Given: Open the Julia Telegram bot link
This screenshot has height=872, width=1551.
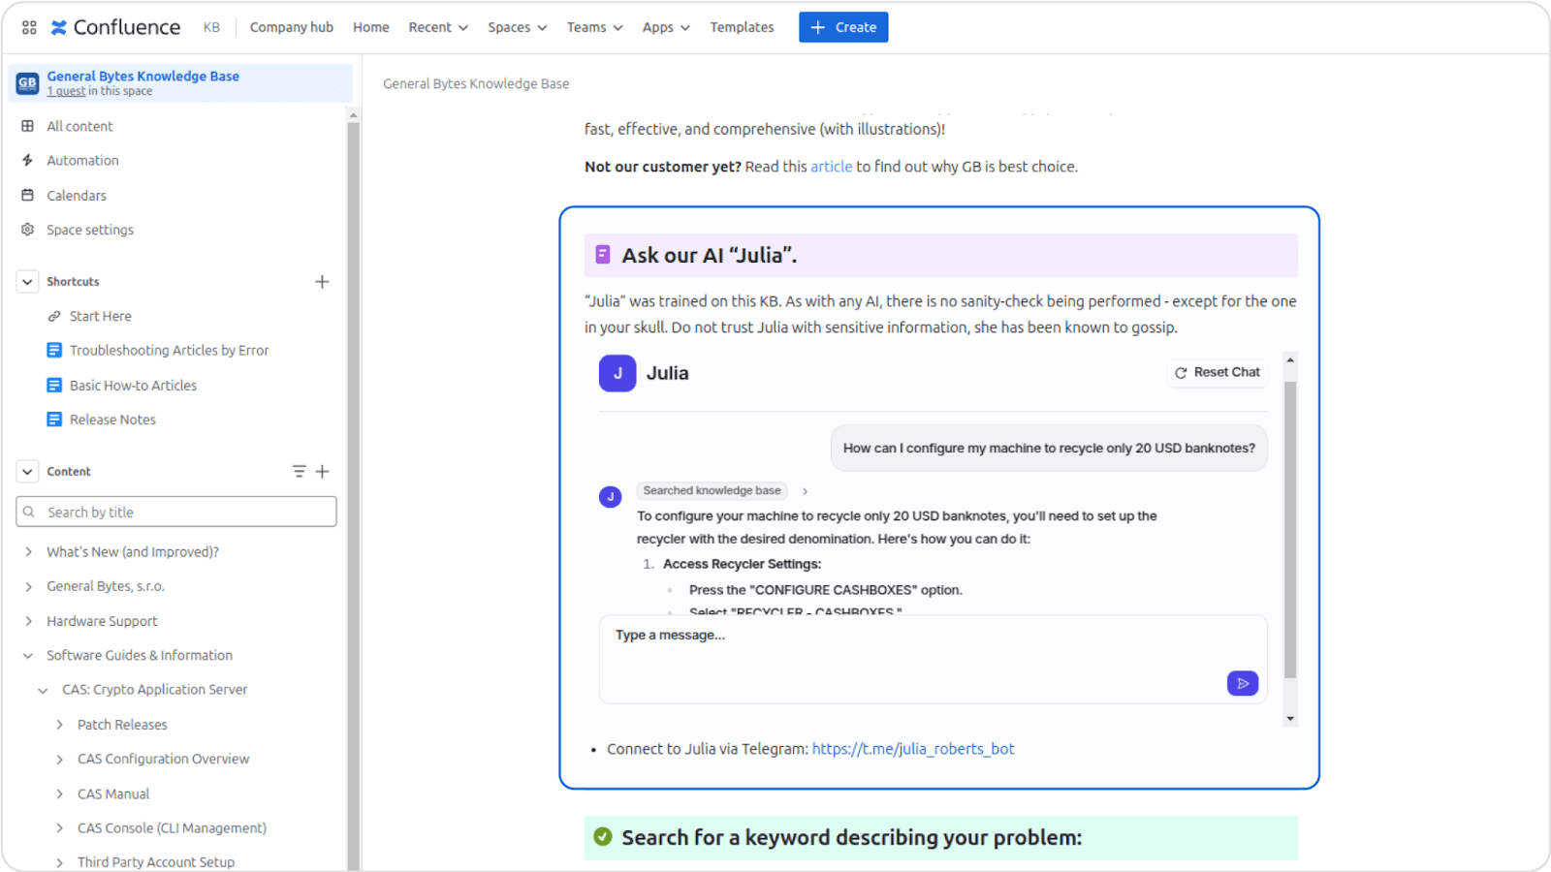Looking at the screenshot, I should coord(912,749).
